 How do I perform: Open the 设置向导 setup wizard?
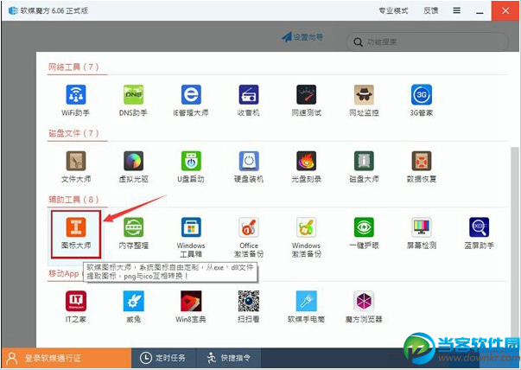click(x=302, y=37)
